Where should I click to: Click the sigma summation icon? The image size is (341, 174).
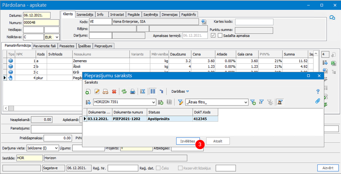click(143, 92)
